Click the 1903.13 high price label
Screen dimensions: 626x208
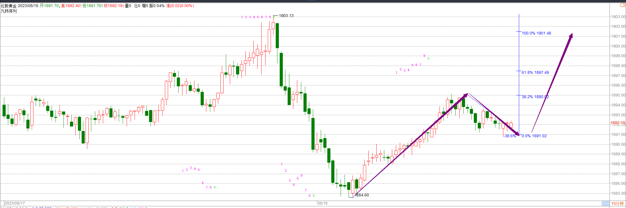click(286, 16)
